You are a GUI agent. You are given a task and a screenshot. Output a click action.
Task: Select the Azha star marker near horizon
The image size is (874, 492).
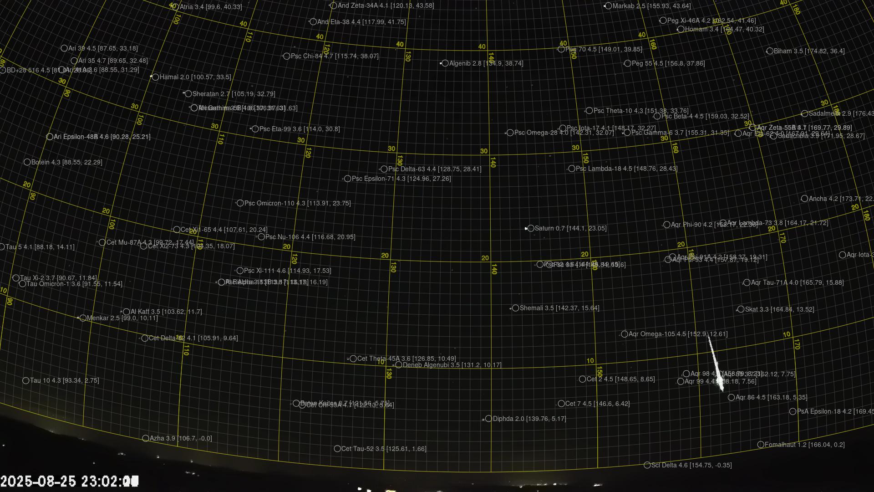pos(146,438)
